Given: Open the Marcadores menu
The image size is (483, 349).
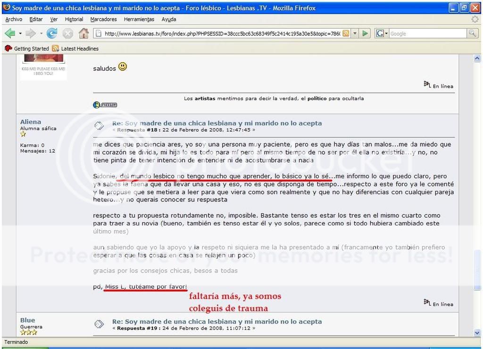Looking at the screenshot, I should (103, 19).
